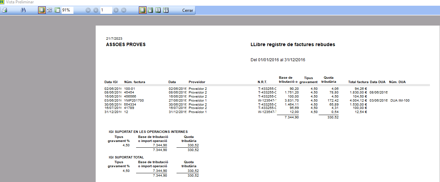Click quota value 65,89
Image resolution: width=440 pixels, height=182 pixels.
tap(334, 104)
